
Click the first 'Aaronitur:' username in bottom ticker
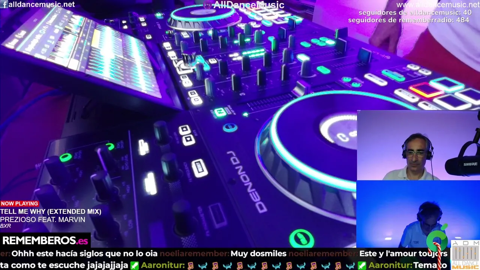point(162,265)
